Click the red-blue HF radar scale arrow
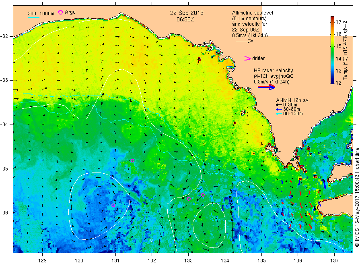Screen dimensions: 362x266 click(x=266, y=87)
